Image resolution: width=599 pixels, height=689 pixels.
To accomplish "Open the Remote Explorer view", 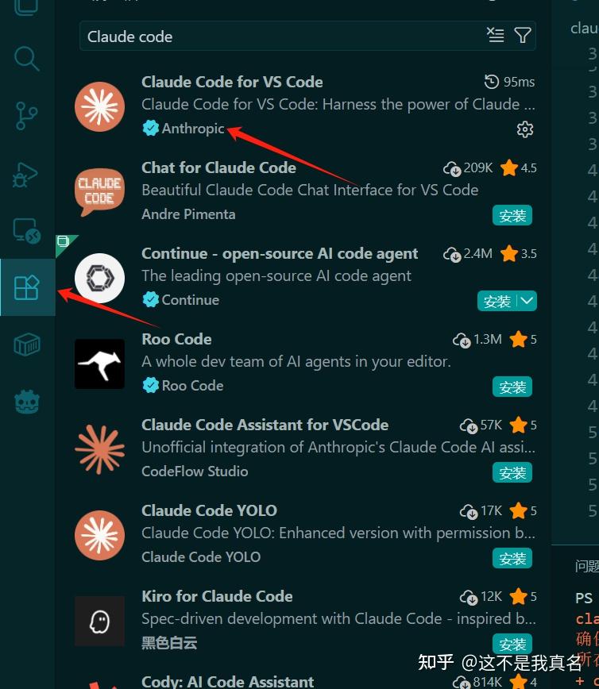I will [27, 231].
